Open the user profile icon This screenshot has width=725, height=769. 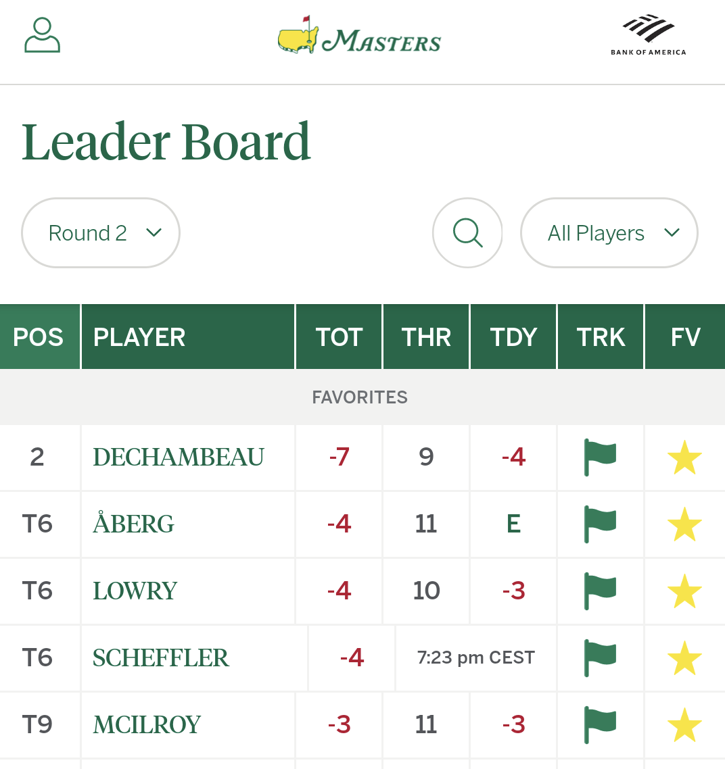42,35
